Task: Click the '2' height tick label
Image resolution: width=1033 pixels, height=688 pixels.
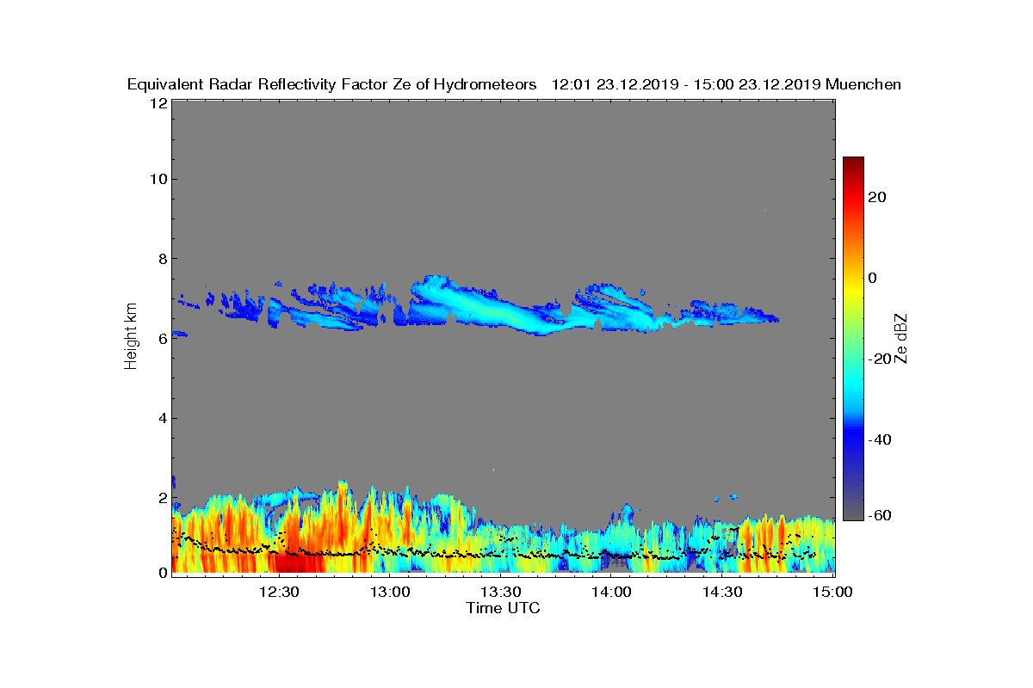Action: tap(161, 498)
